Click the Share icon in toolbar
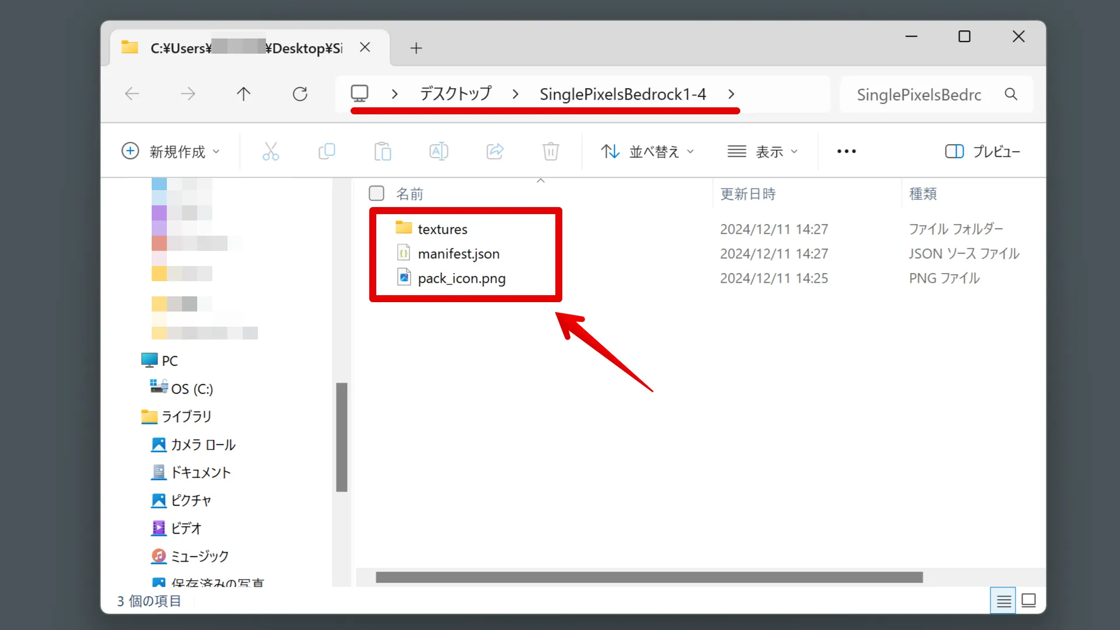The height and width of the screenshot is (630, 1120). 495,152
